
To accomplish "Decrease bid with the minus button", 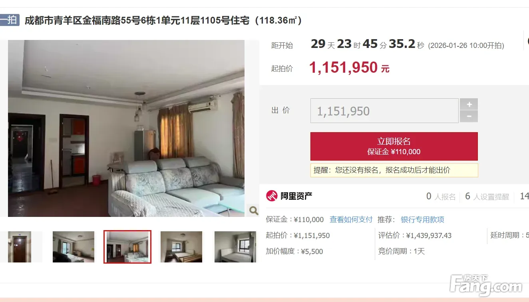I will 469,116.
